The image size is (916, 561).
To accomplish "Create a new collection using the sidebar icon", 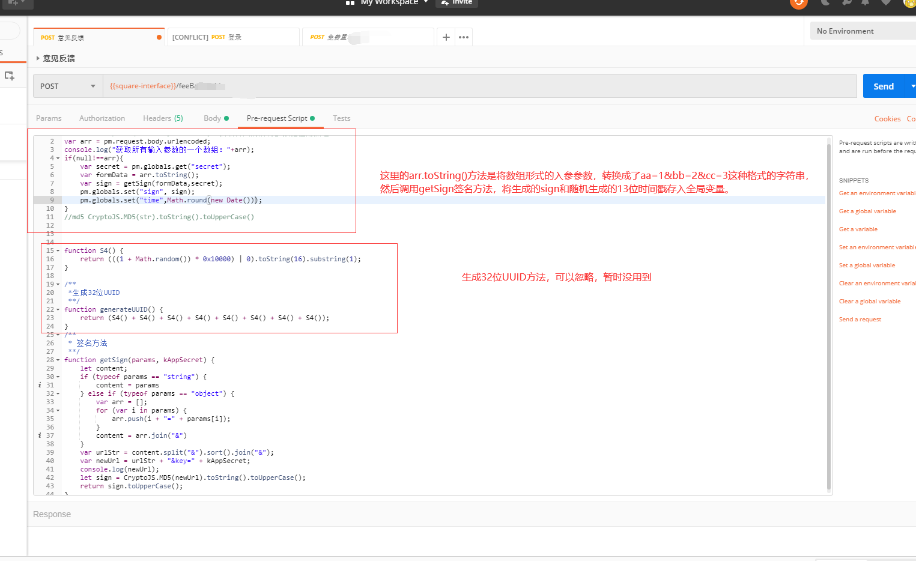I will tap(8, 75).
